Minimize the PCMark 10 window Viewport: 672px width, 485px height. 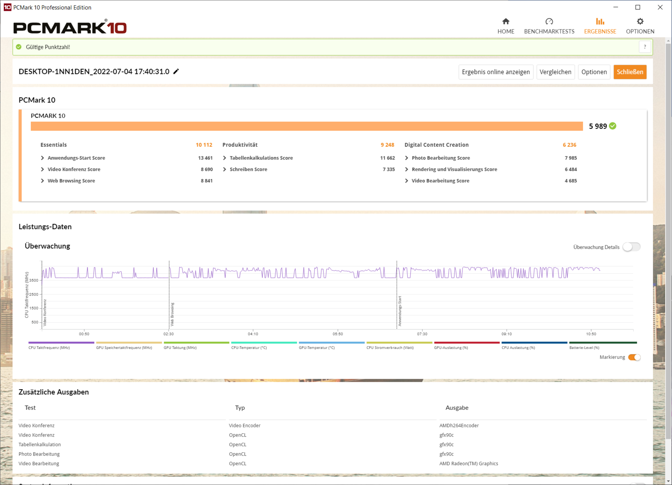click(616, 7)
